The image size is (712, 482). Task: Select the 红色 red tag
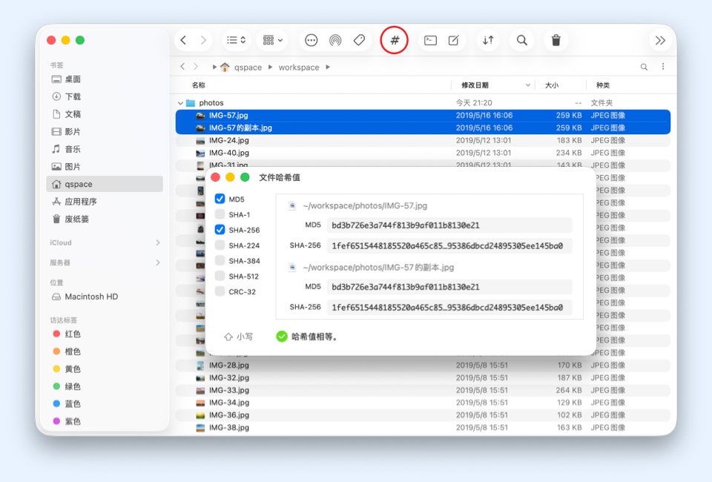pyautogui.click(x=73, y=334)
